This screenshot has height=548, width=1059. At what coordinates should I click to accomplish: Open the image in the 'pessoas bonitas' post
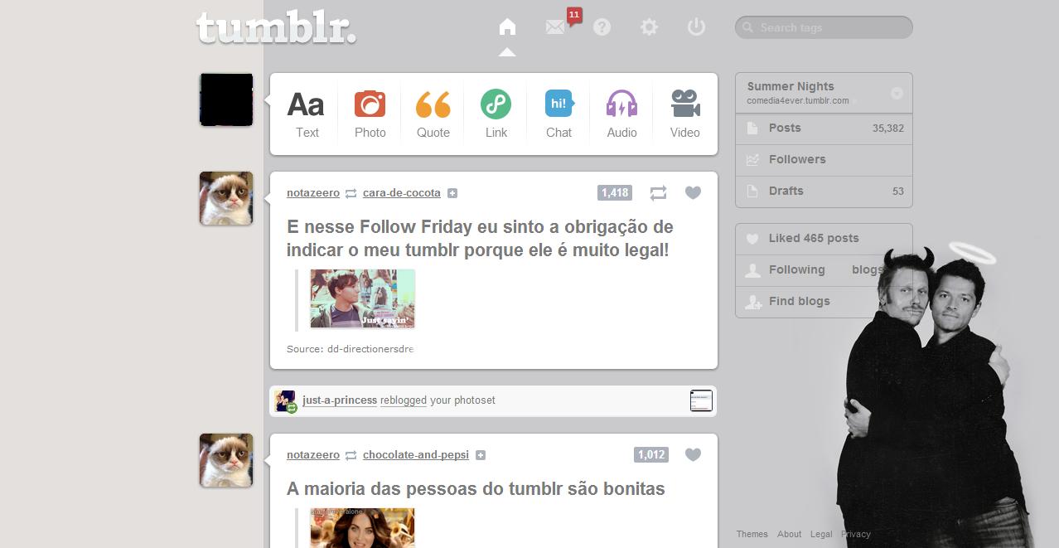pos(363,528)
